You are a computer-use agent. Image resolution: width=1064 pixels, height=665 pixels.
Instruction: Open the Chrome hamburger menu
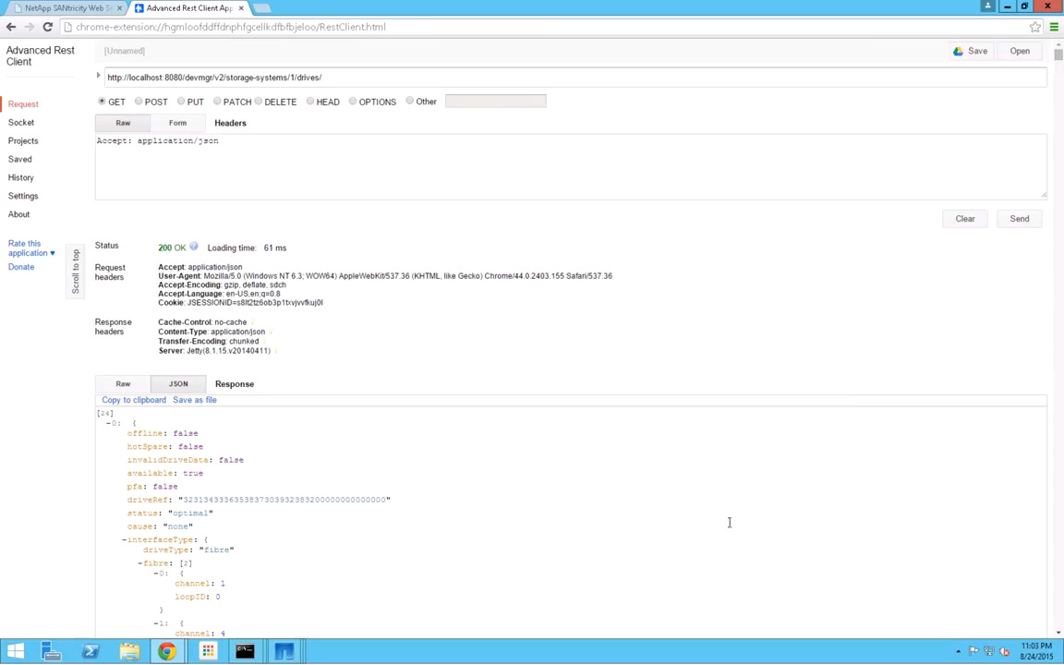point(1054,27)
